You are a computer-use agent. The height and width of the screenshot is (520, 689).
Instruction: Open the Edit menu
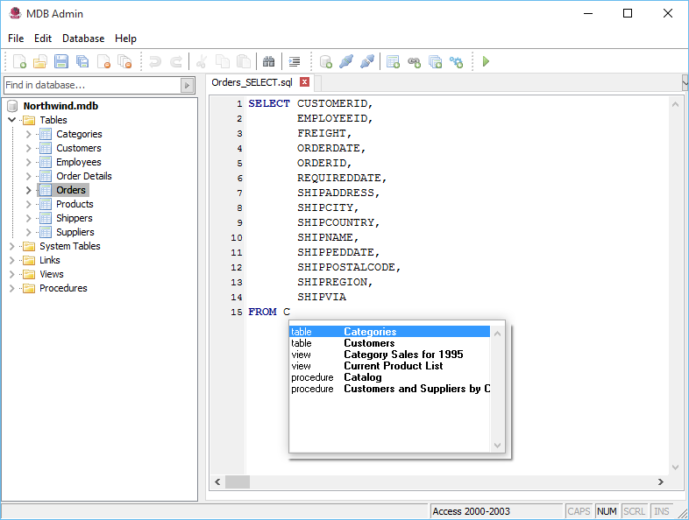tap(43, 39)
